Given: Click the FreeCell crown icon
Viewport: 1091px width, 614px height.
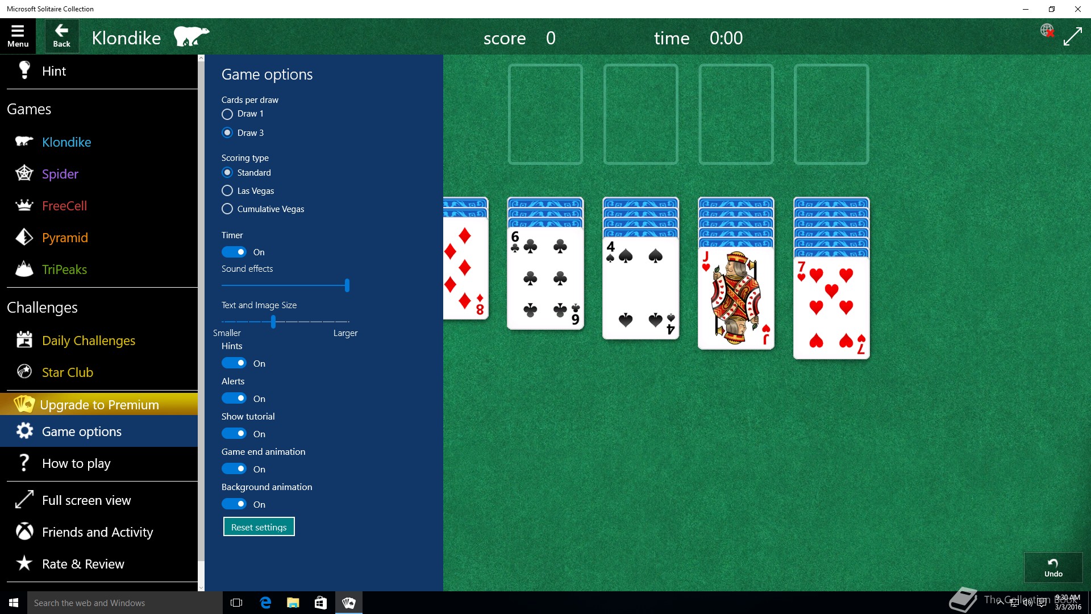Looking at the screenshot, I should pyautogui.click(x=24, y=205).
